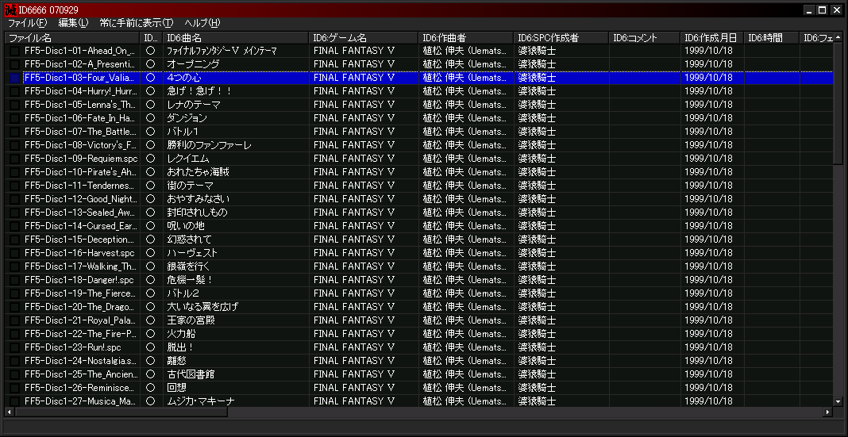Sort by ID6:コメント column header

click(x=645, y=38)
